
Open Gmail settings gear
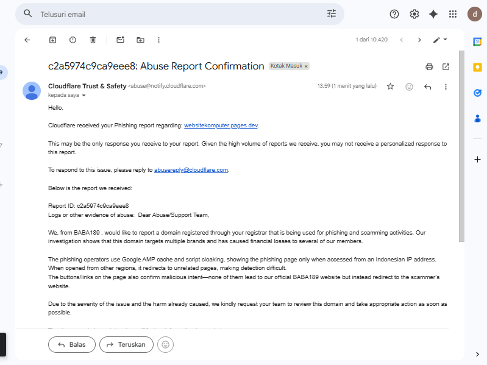coord(414,14)
